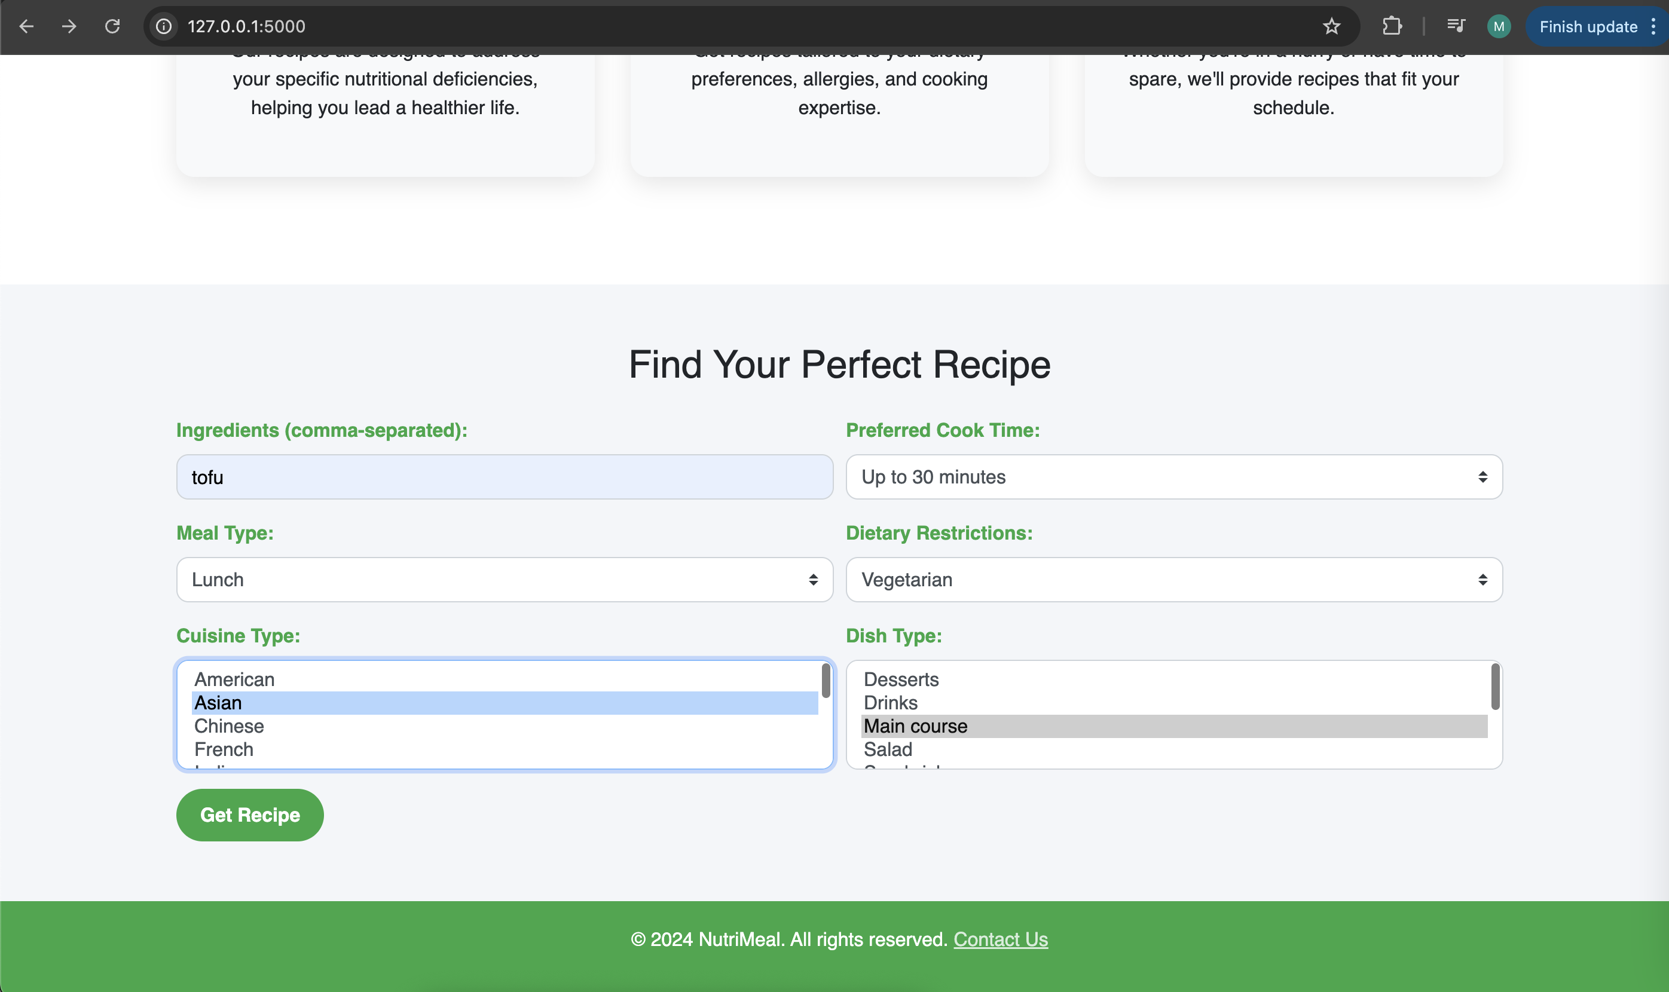Click the browser forward arrow
Viewport: 1669px width, 992px height.
69,26
